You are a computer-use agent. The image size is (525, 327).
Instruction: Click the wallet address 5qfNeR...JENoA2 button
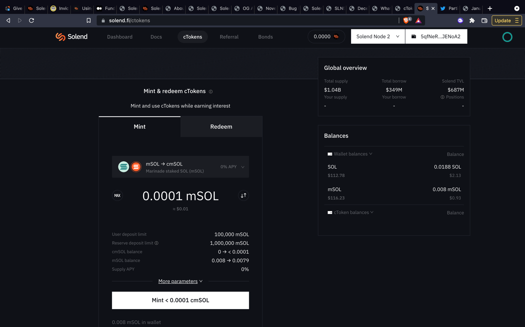click(436, 36)
